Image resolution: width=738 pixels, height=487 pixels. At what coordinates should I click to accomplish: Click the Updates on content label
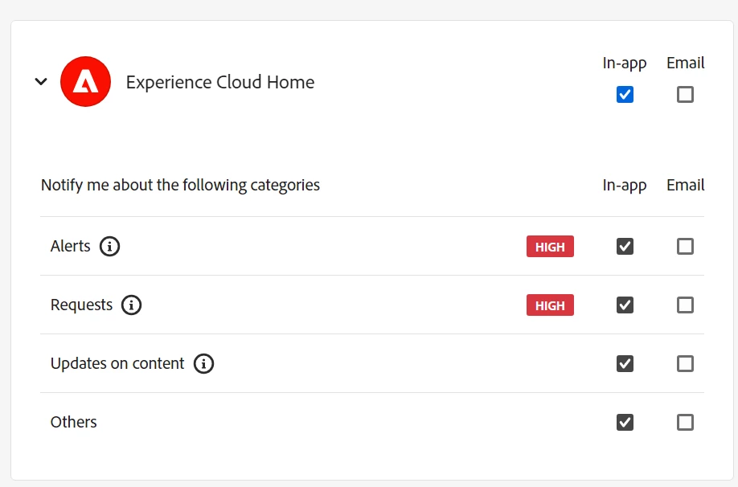tap(117, 364)
